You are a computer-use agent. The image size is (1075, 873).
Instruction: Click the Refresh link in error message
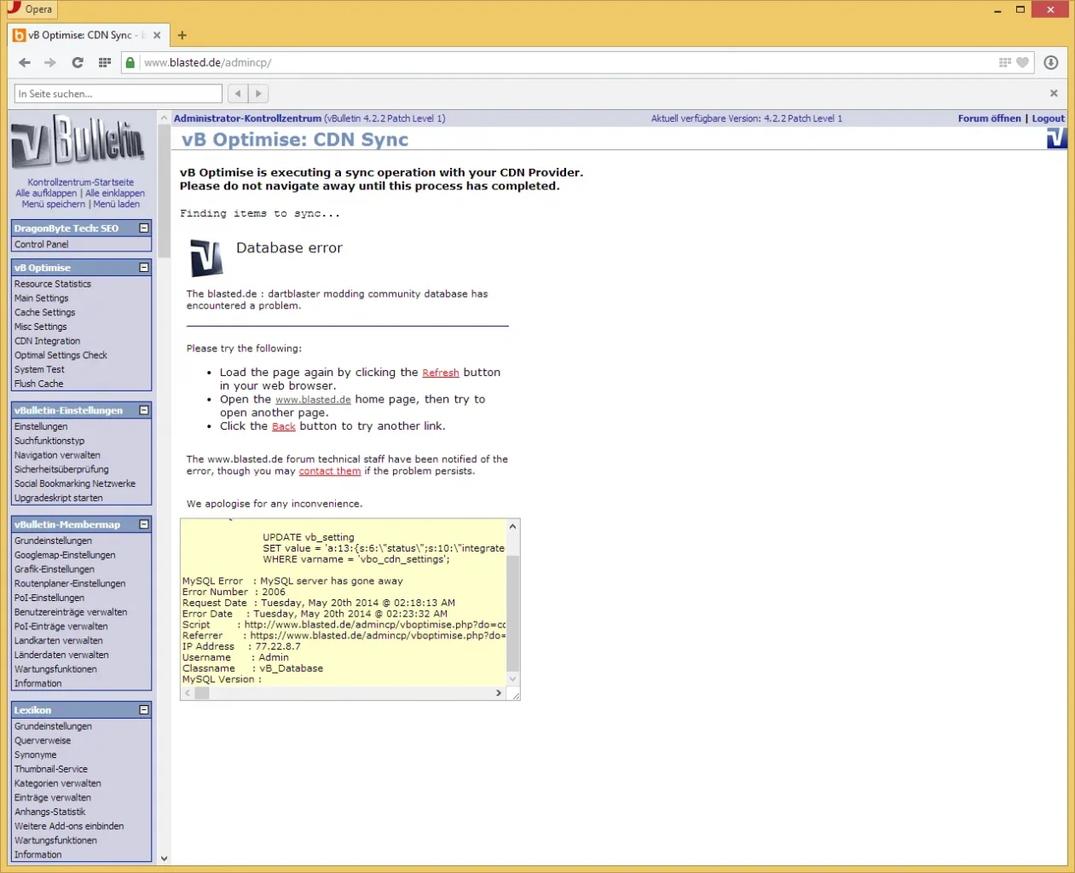441,373
